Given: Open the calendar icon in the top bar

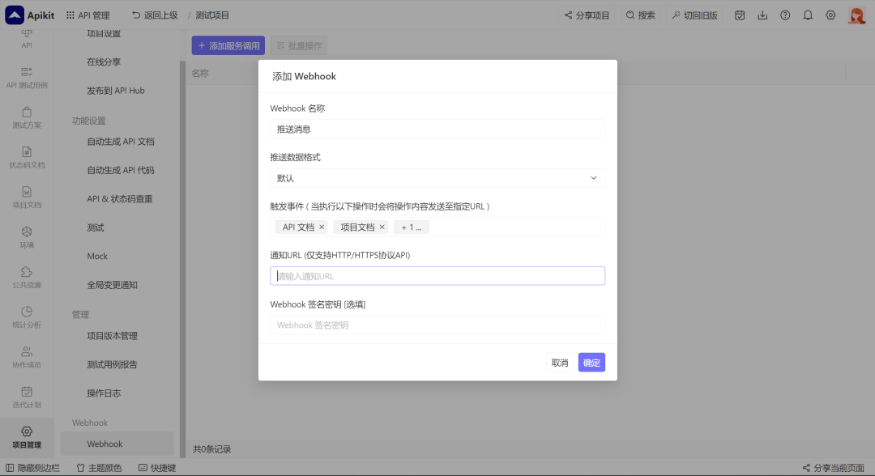Looking at the screenshot, I should click(740, 15).
